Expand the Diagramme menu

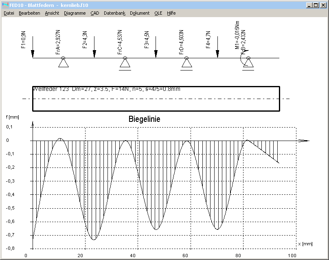click(75, 13)
